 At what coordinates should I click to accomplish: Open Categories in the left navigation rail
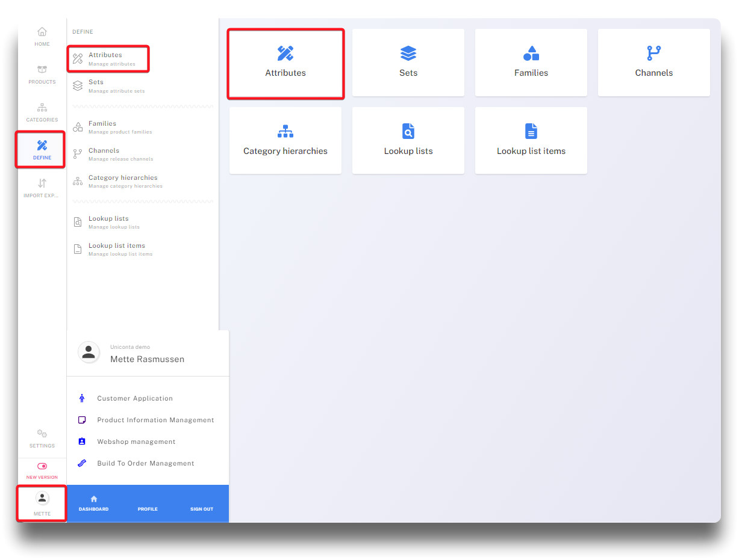42,108
